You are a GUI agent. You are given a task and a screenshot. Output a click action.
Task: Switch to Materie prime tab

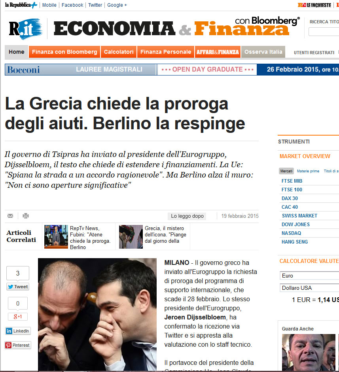[x=308, y=171]
